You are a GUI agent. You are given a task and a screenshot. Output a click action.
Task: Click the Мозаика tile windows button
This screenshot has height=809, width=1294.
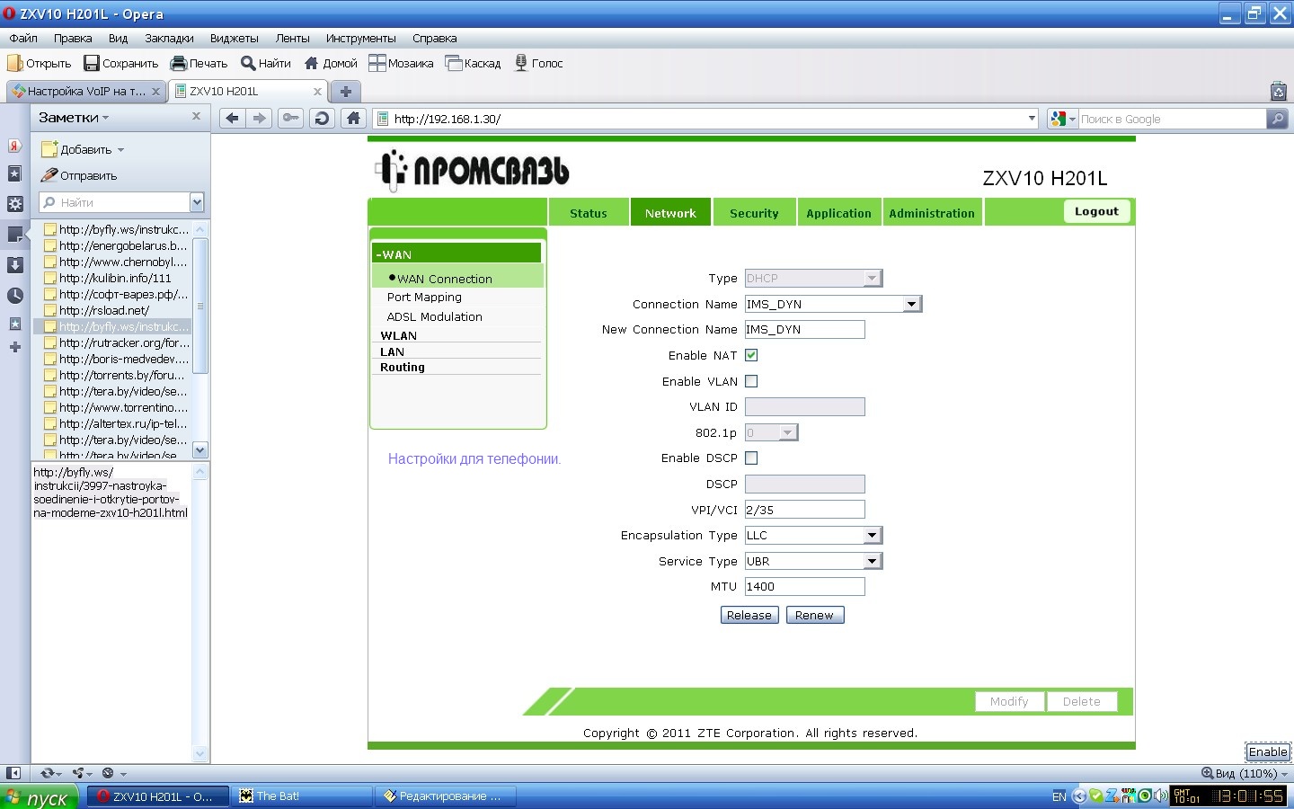point(401,63)
